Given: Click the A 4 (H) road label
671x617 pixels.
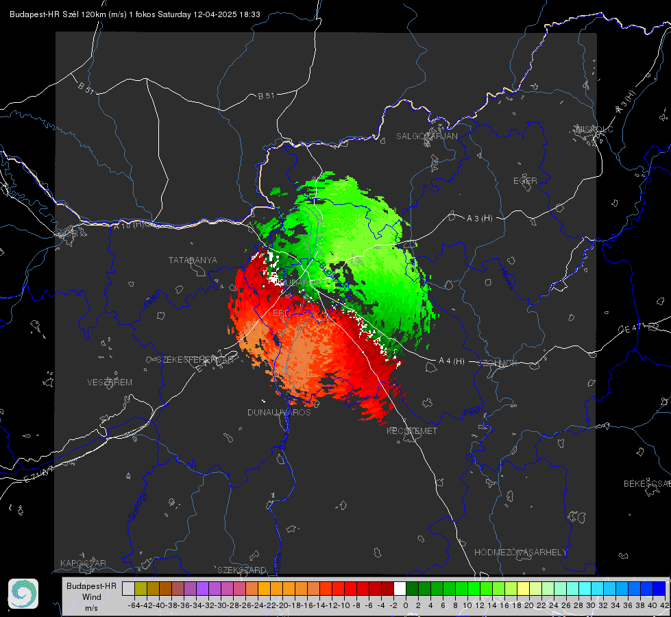Looking at the screenshot, I should click(x=452, y=361).
